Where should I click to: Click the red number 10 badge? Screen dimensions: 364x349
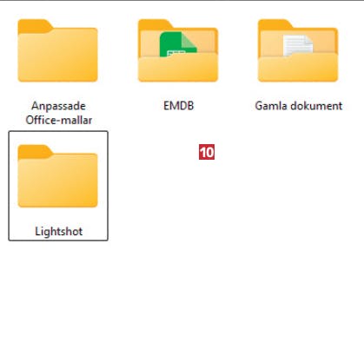207,152
